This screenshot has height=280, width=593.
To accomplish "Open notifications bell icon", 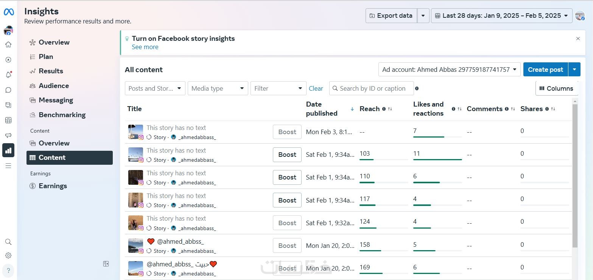I will click(8, 75).
